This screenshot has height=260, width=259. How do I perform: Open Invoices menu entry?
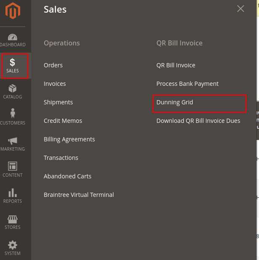click(x=55, y=84)
